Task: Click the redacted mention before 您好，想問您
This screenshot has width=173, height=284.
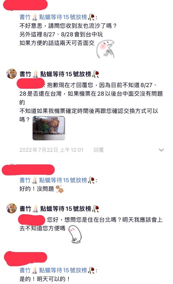Action: pos(32,220)
